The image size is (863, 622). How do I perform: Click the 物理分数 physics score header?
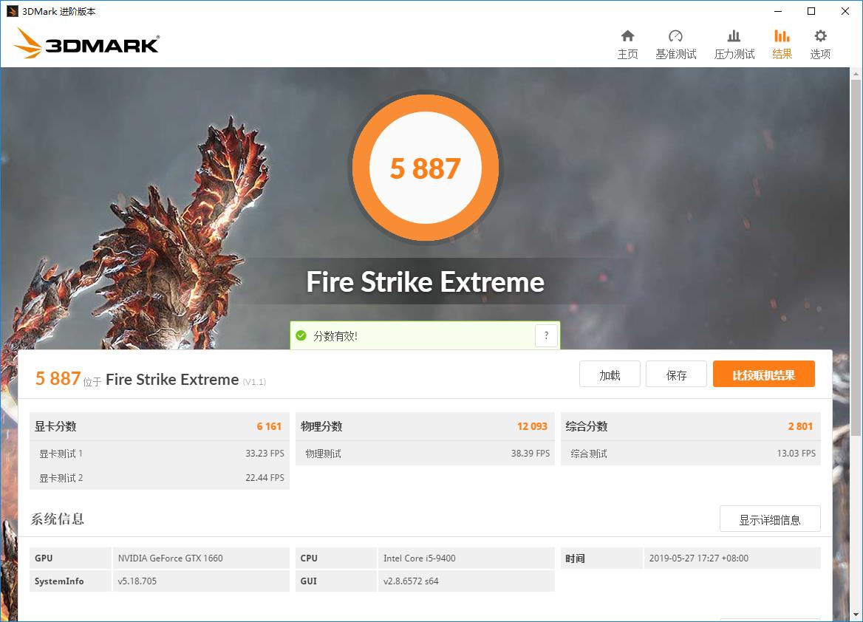point(321,426)
